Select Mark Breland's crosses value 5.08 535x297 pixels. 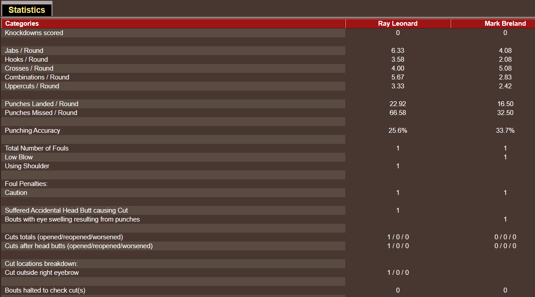pos(505,68)
